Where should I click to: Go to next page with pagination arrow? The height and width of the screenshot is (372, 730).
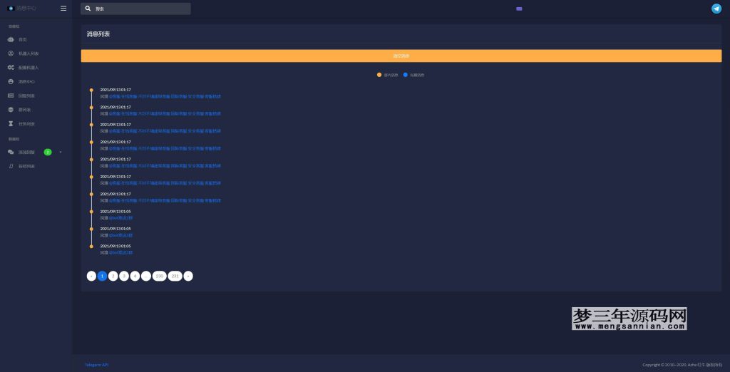[188, 276]
